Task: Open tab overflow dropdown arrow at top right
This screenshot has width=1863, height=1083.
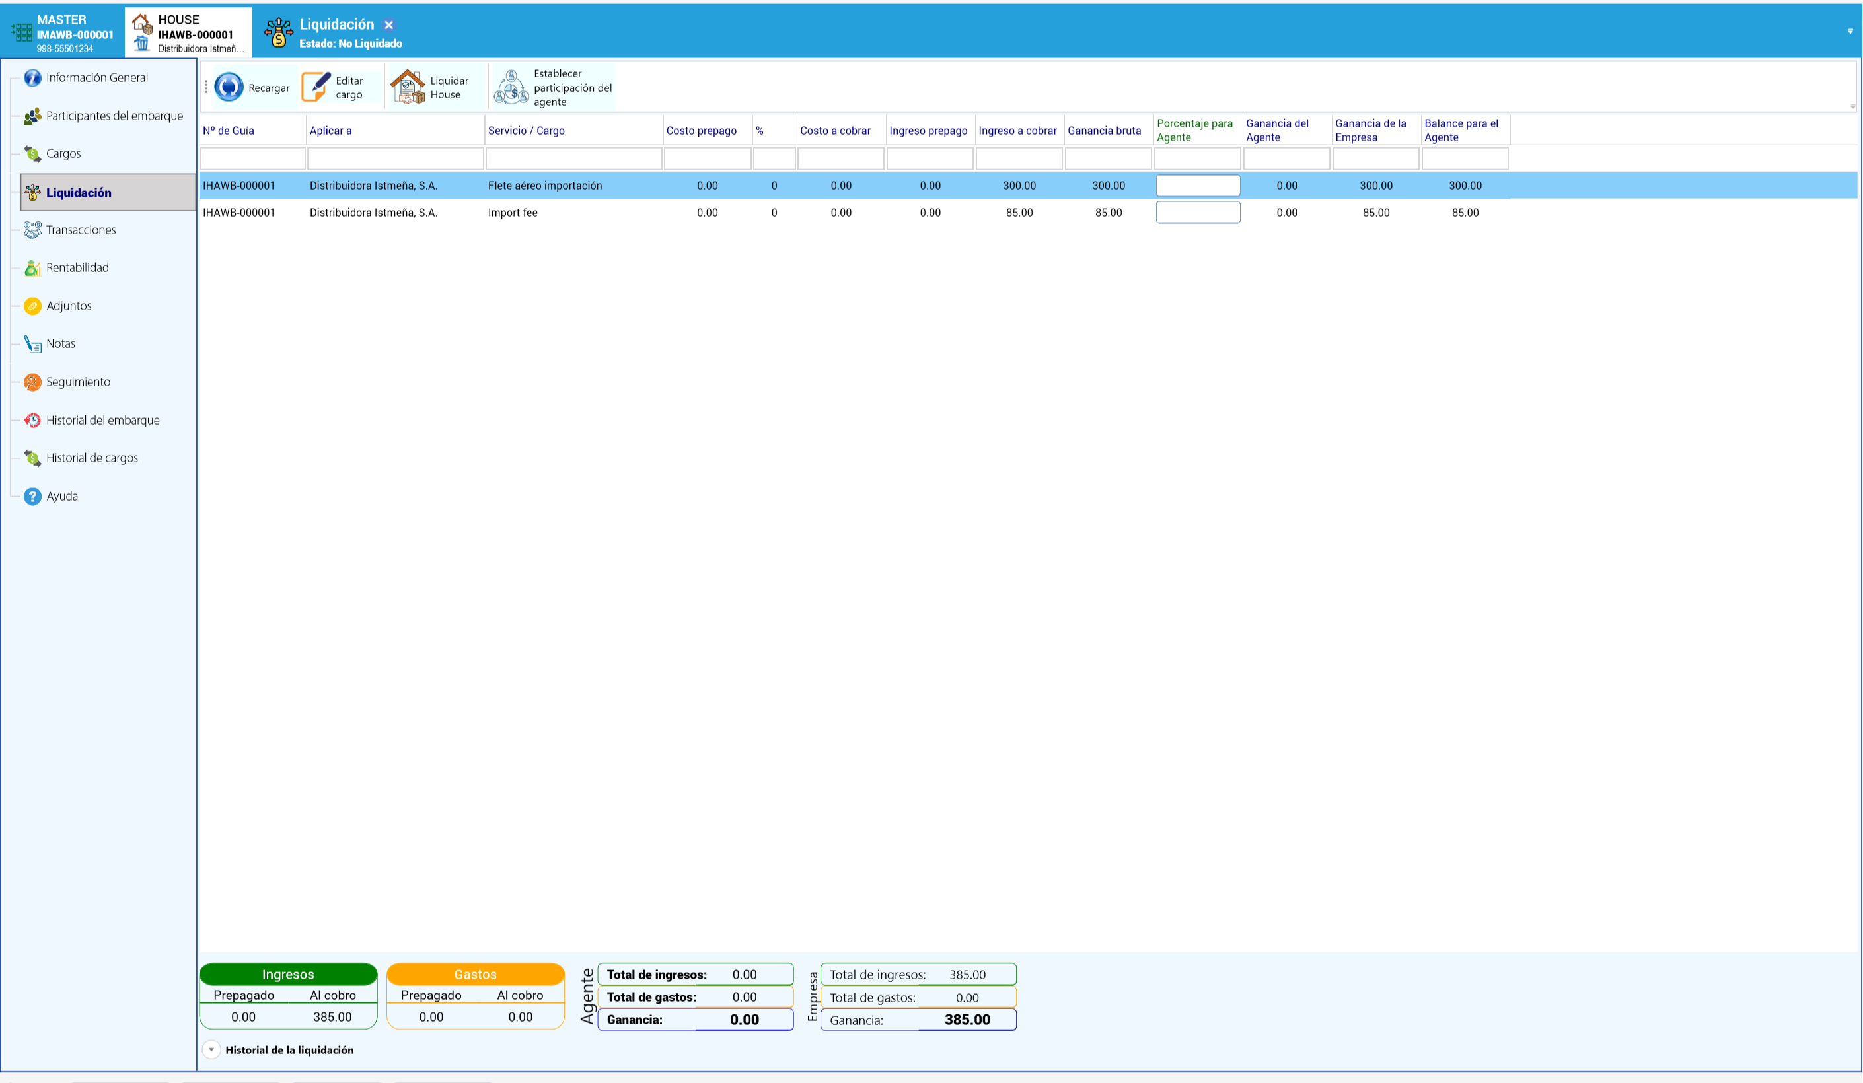Action: (x=1850, y=31)
